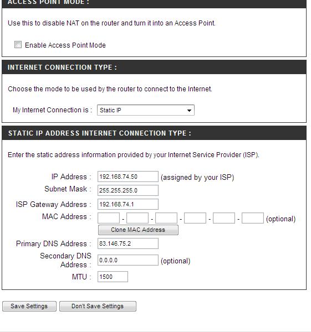Screen dimensions: 311x332
Task: Click the Static IP dropdown arrow
Action: point(189,110)
